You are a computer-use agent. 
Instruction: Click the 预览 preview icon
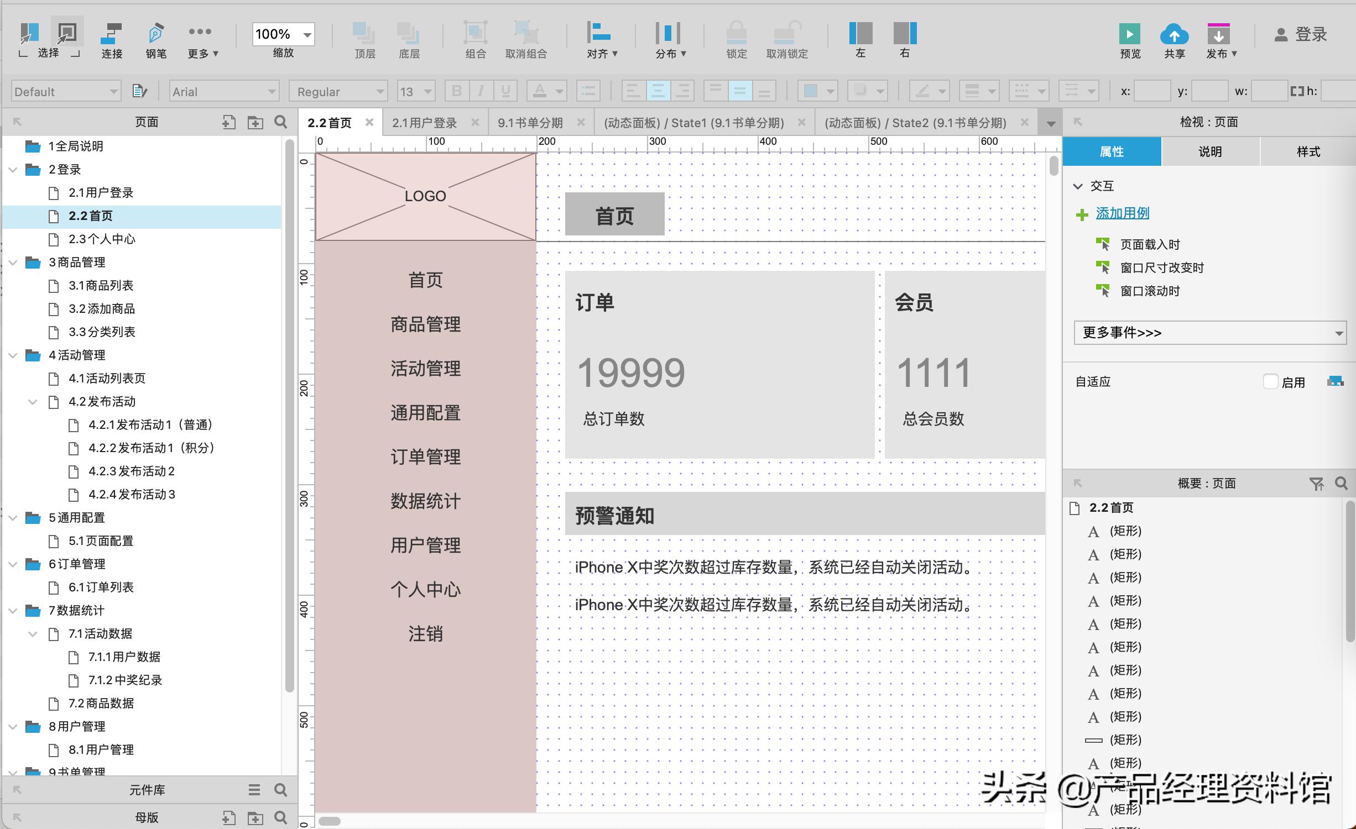(1130, 34)
